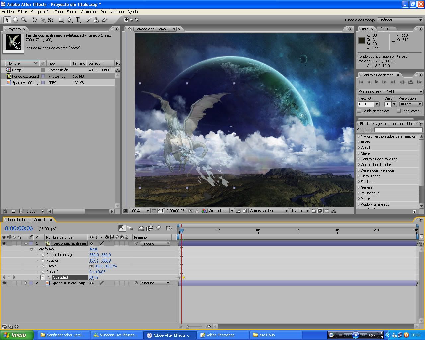Click the Info panel color swatch
Screen dimensions: 425x340
click(361, 41)
